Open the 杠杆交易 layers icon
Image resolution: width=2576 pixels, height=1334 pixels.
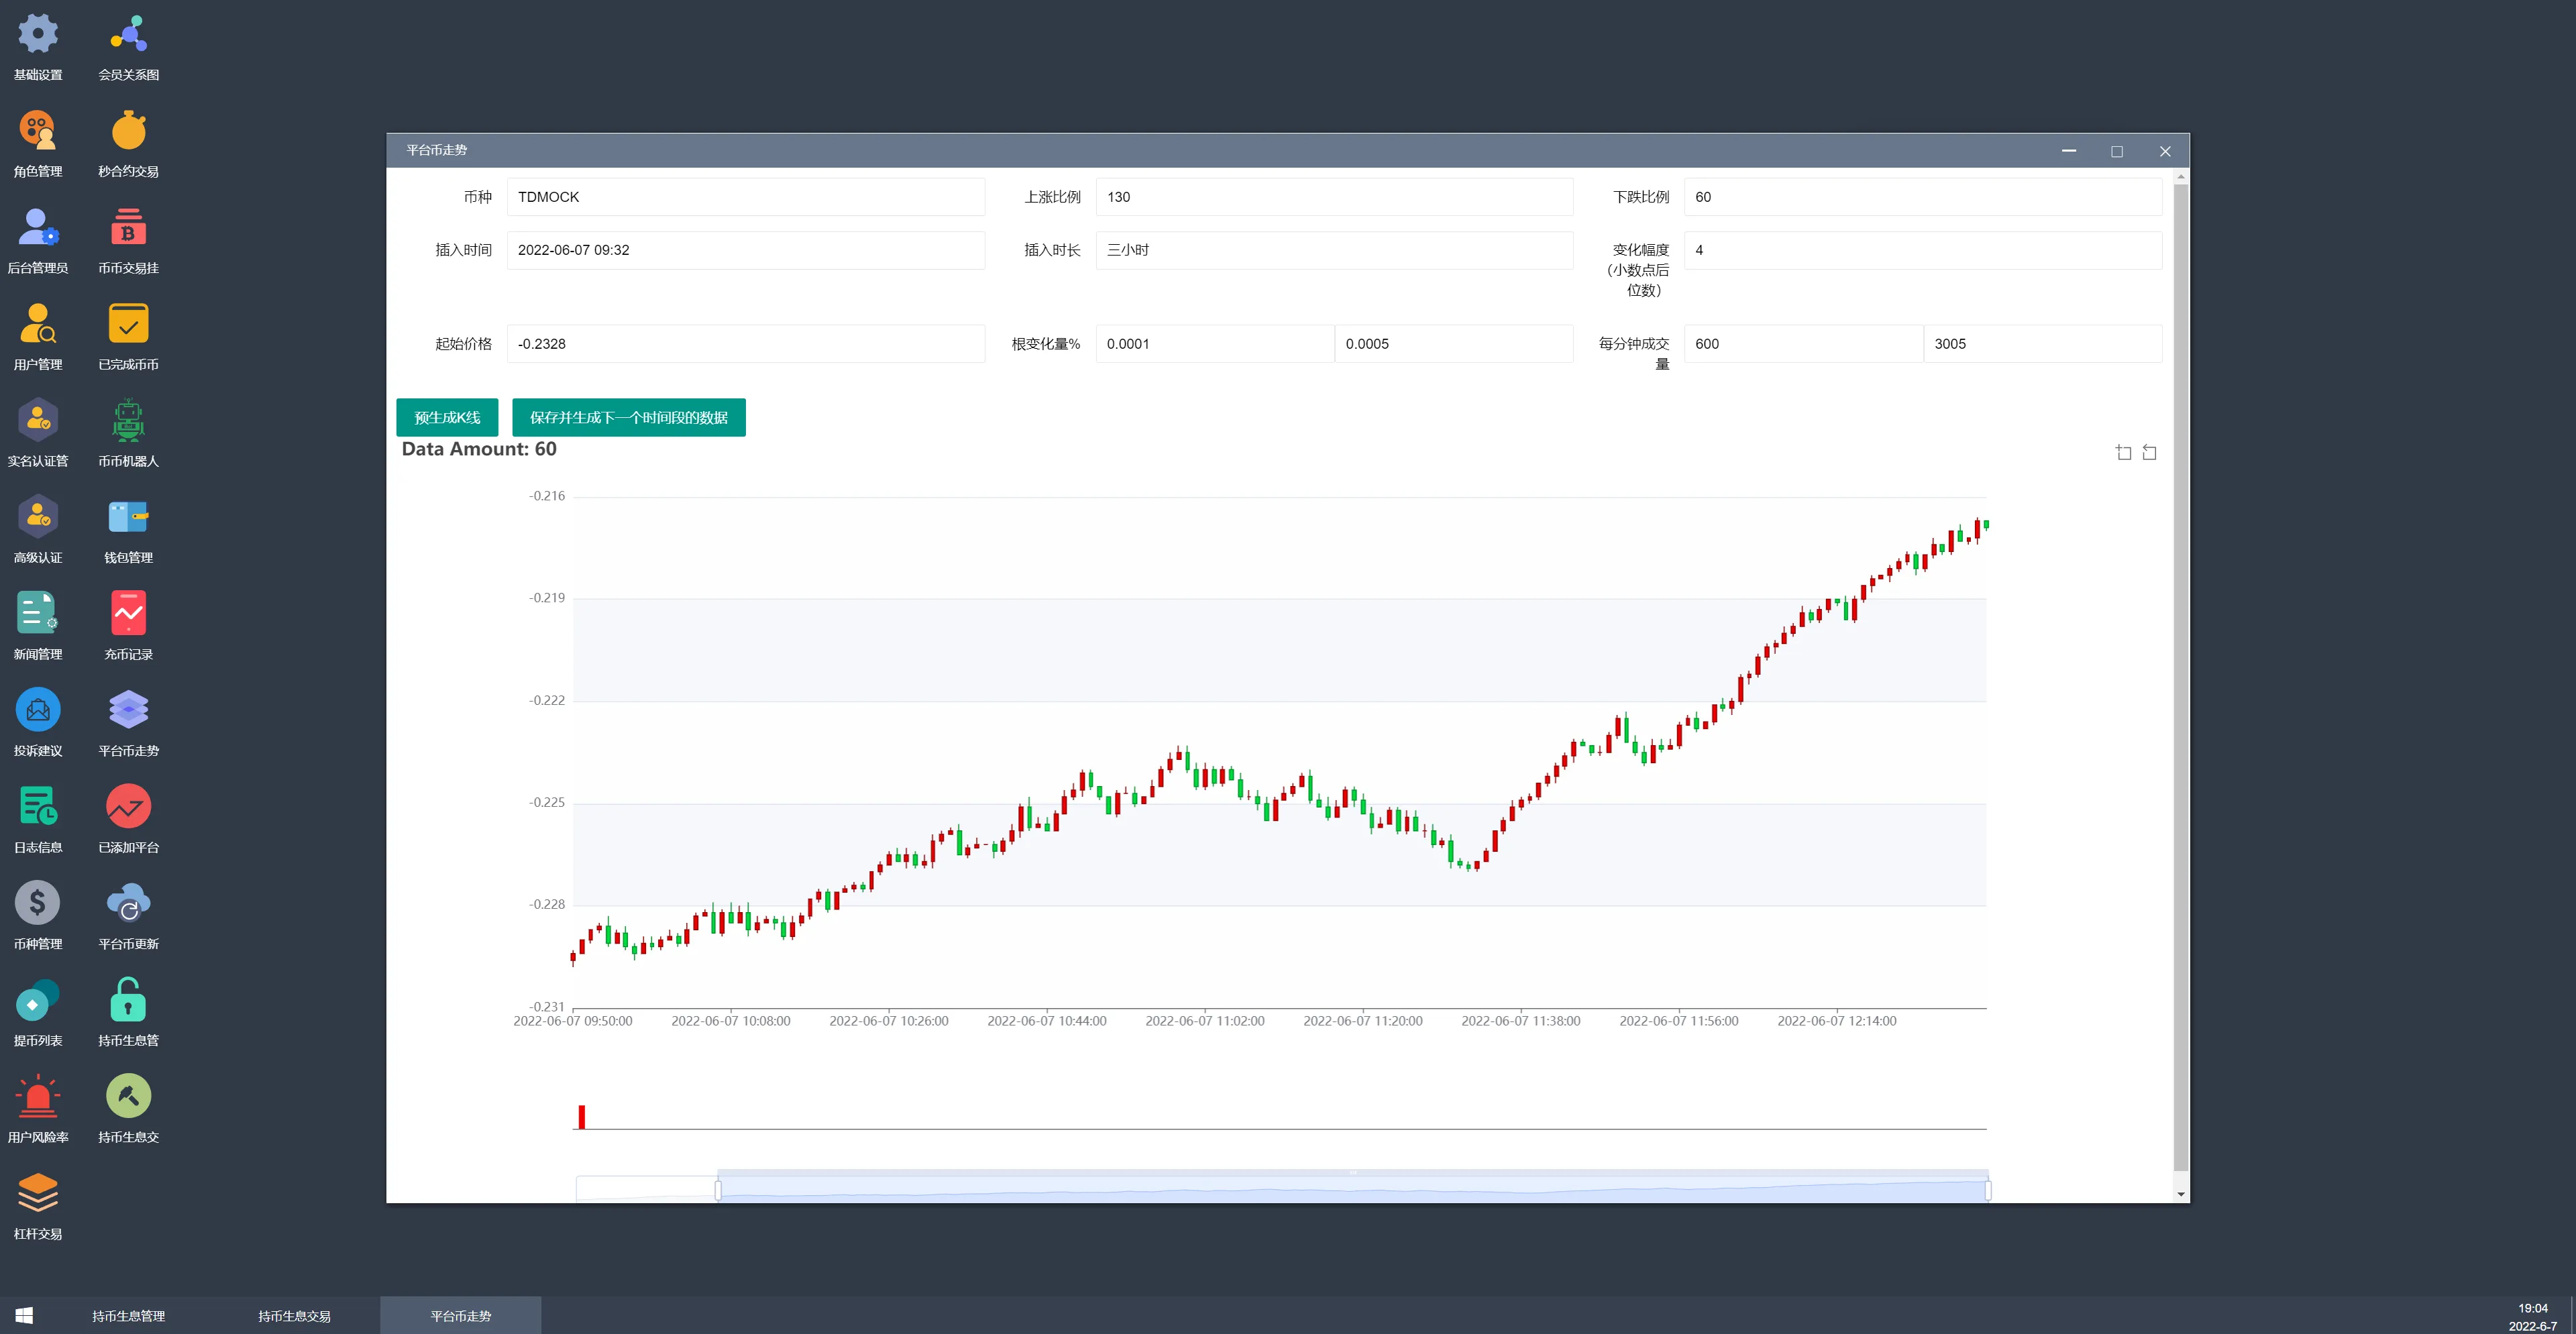click(38, 1193)
